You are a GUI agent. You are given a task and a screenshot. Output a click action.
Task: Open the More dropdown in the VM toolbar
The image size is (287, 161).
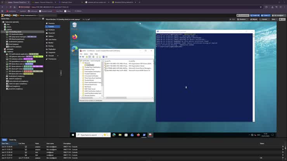tap(274, 19)
